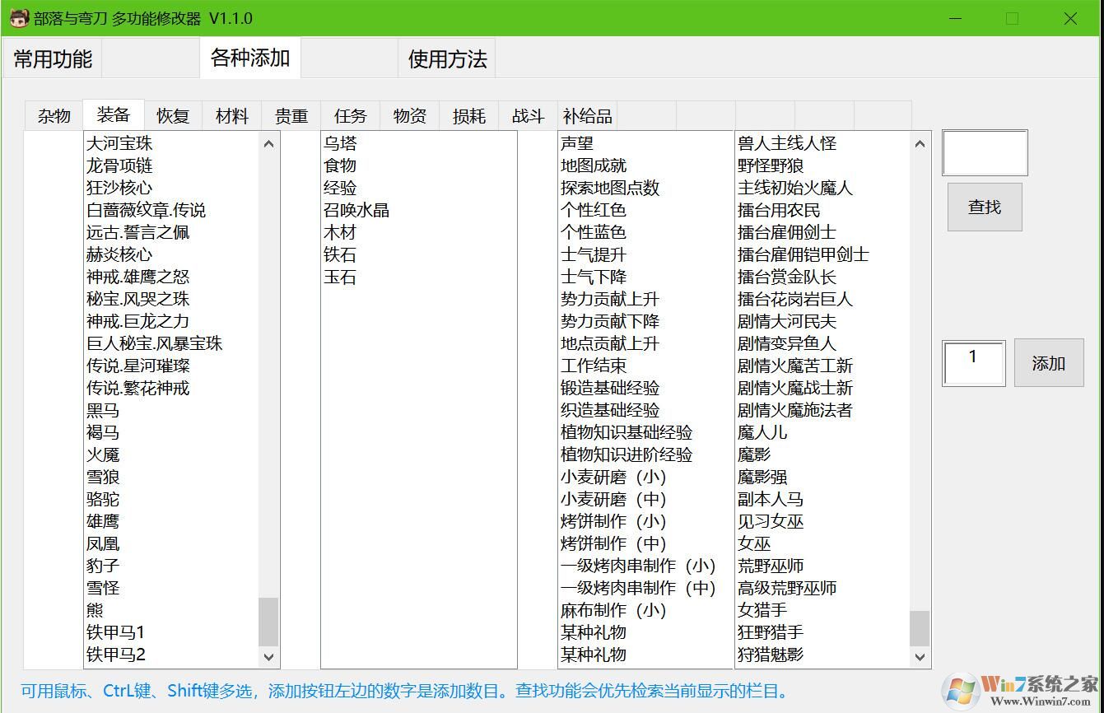Image resolution: width=1104 pixels, height=713 pixels.
Task: Open the 补给品 category tab
Action: 587,115
